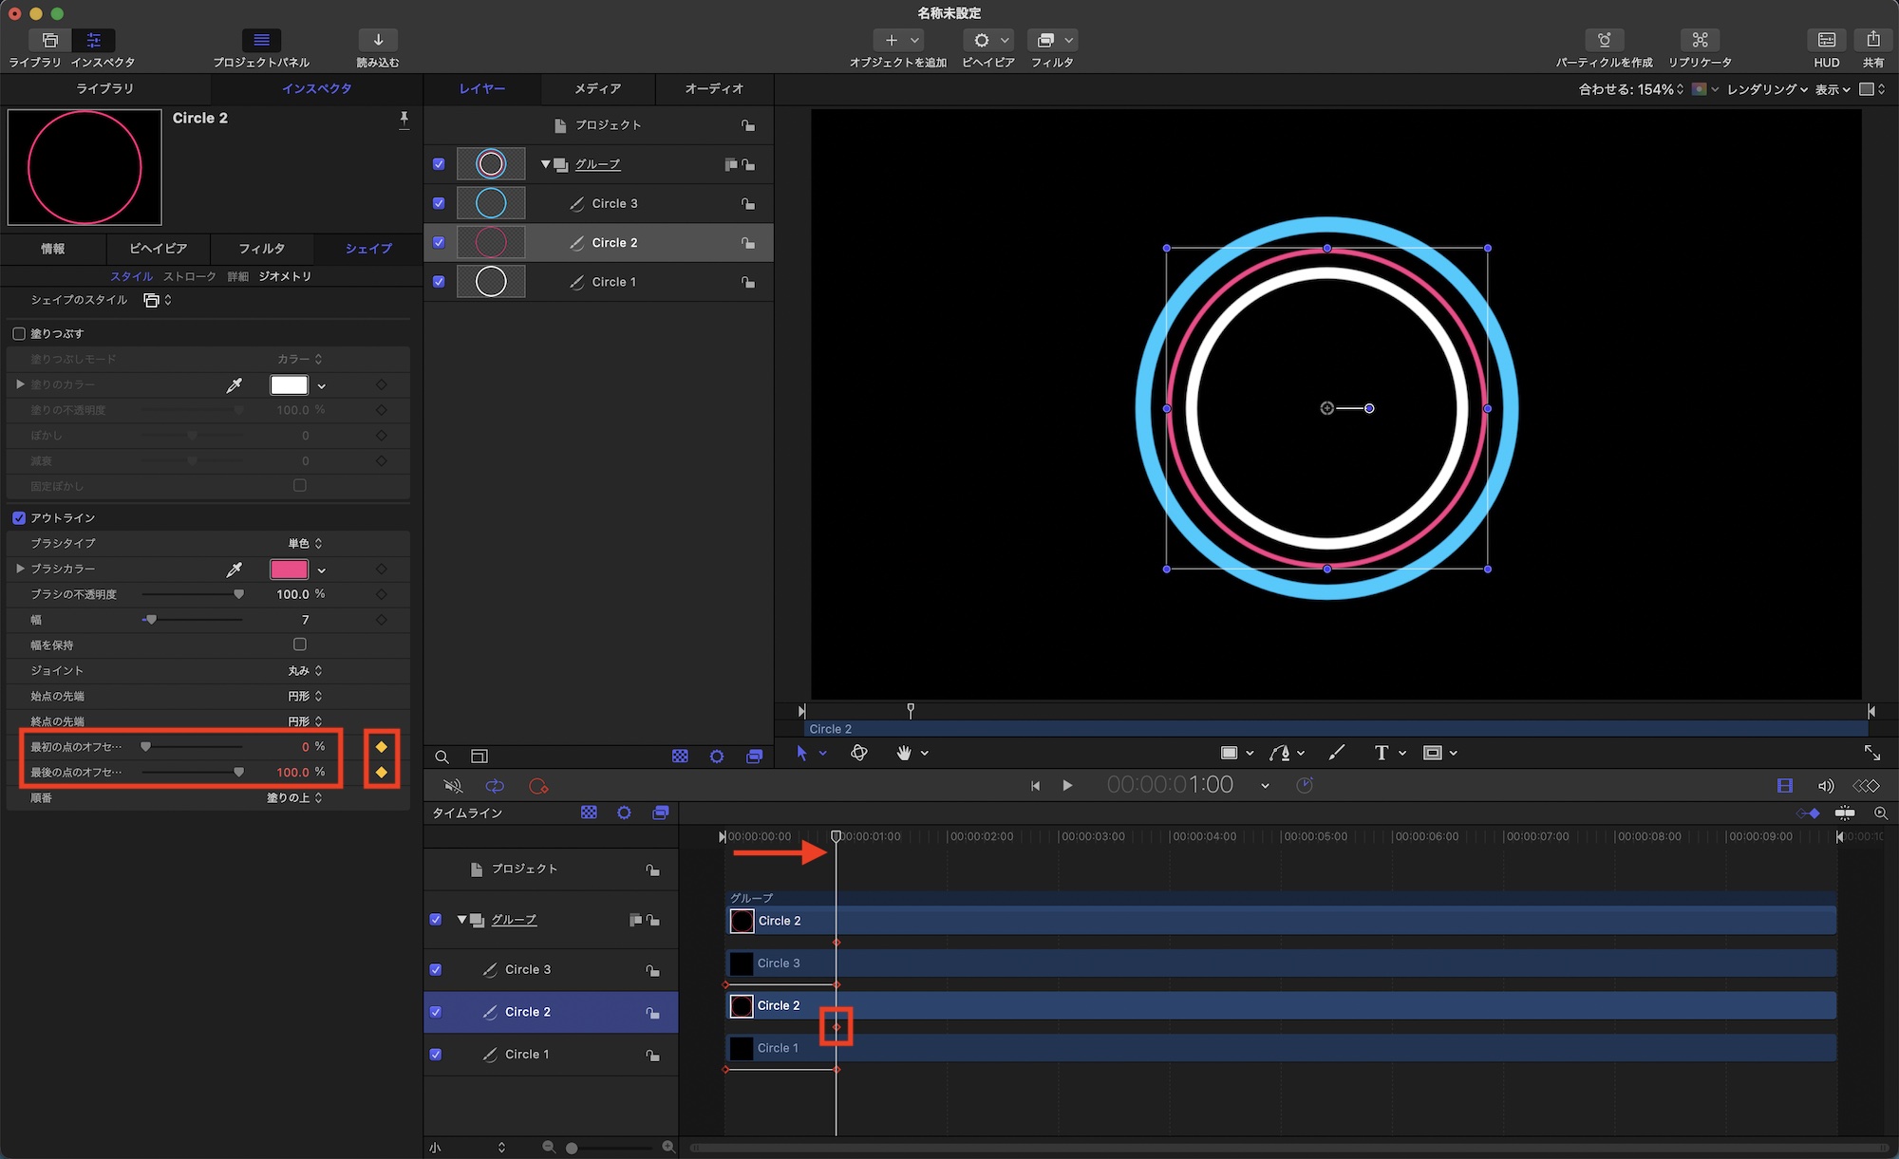Select the hand pan tool
Image resolution: width=1899 pixels, height=1159 pixels.
coord(904,753)
